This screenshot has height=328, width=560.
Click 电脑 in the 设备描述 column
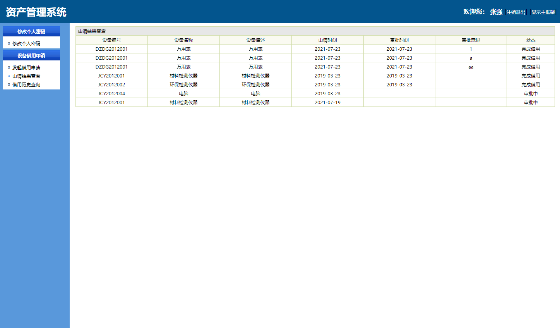[255, 94]
